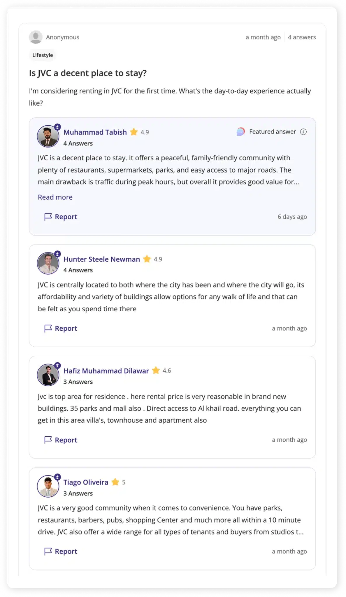Screen dimensions: 346x597
Task: Select the Lifestyle category tag
Action: pos(43,55)
